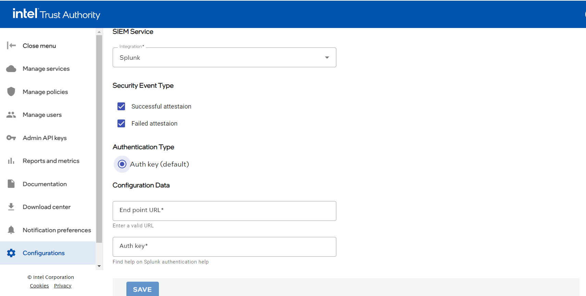Click the sidebar scrollbar up arrow

pos(99,32)
